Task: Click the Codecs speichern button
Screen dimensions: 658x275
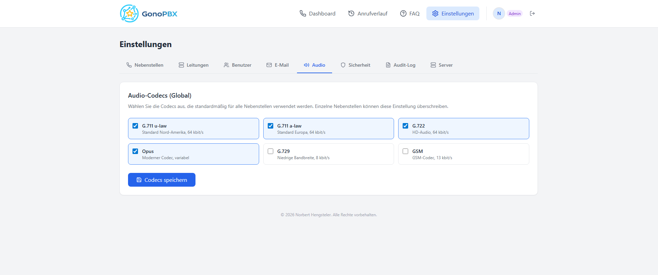Action: pyautogui.click(x=162, y=180)
